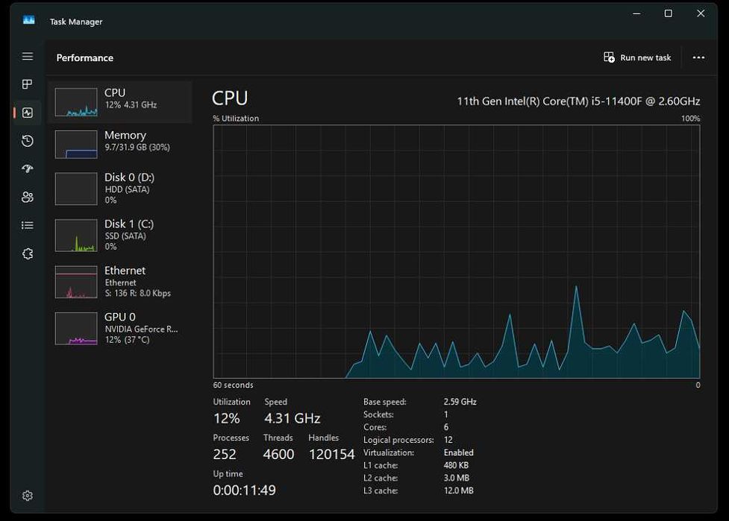
Task: Select the Memory performance item
Action: [119, 144]
